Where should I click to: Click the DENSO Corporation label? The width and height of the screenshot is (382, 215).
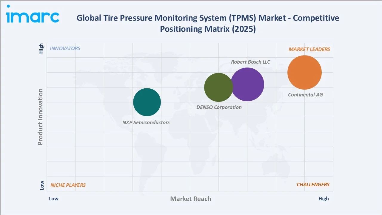click(x=219, y=107)
